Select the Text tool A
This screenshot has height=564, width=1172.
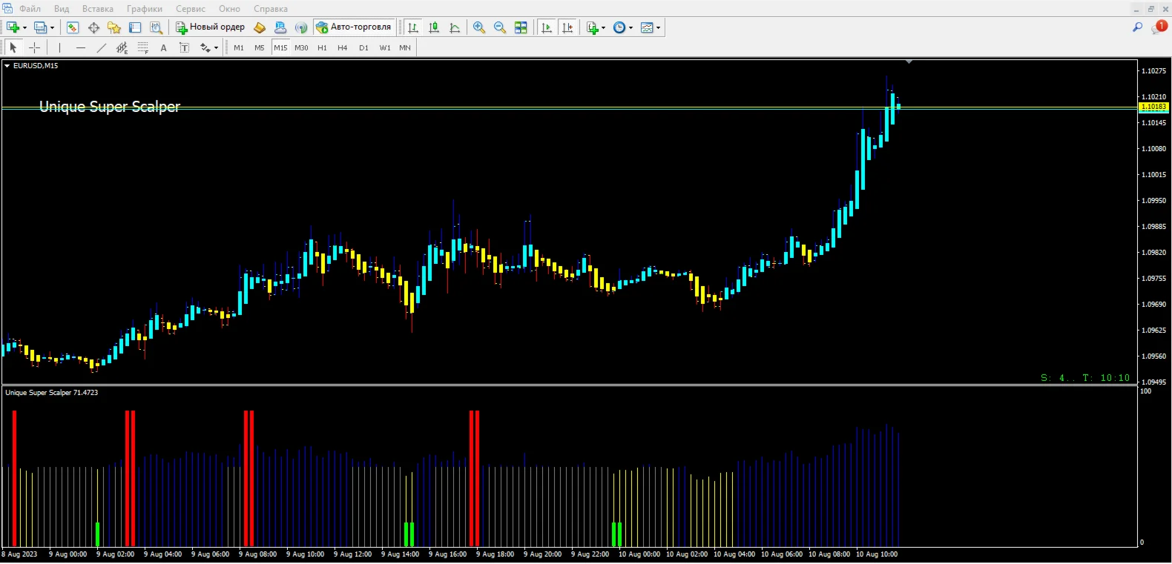coord(164,47)
